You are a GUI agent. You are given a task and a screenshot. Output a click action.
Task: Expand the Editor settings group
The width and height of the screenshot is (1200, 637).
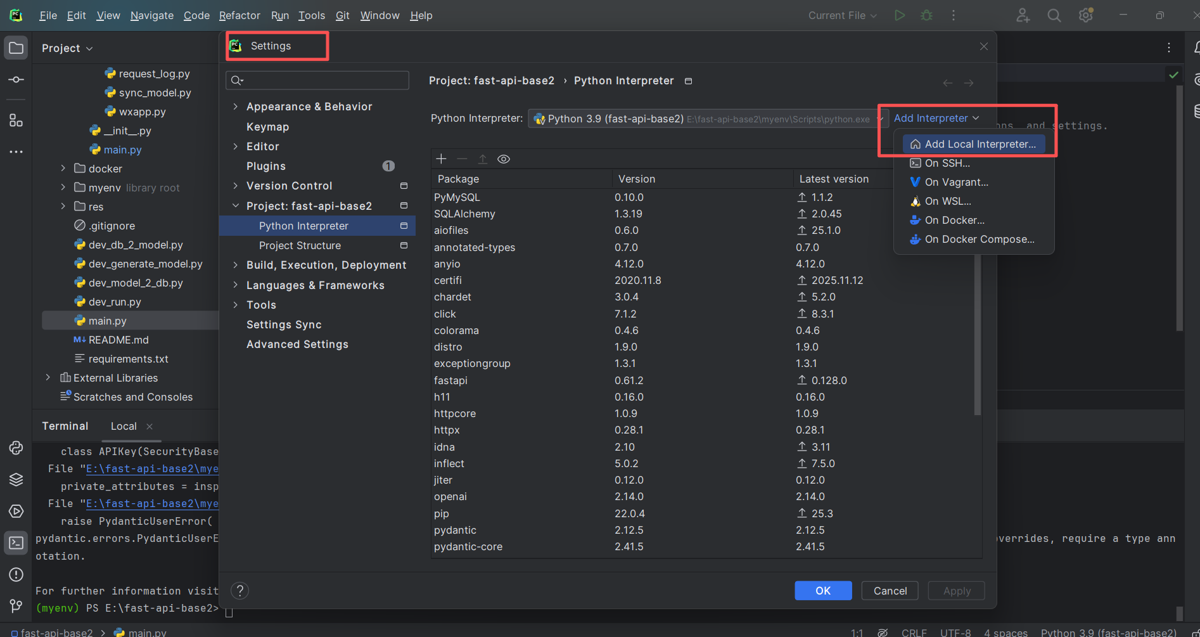click(236, 146)
